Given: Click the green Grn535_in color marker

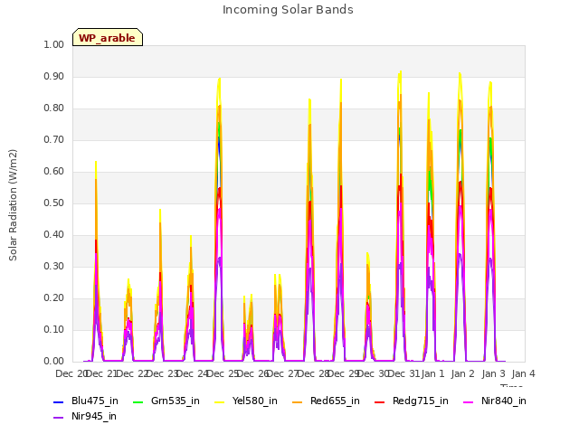Looking at the screenshot, I should [138, 401].
